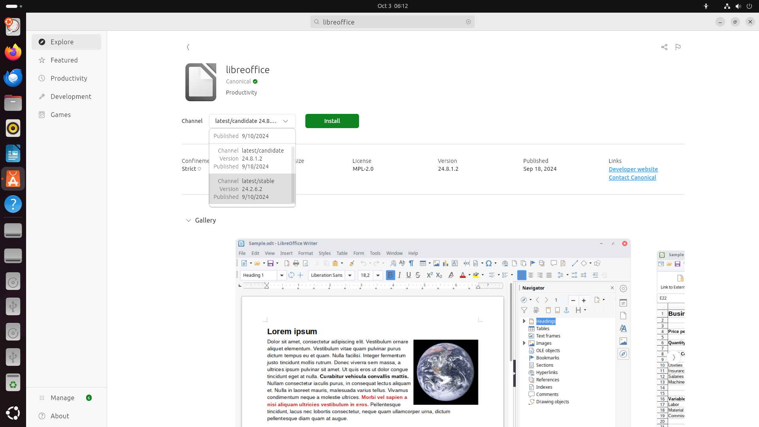Go back with the left chevron arrow

[188, 47]
